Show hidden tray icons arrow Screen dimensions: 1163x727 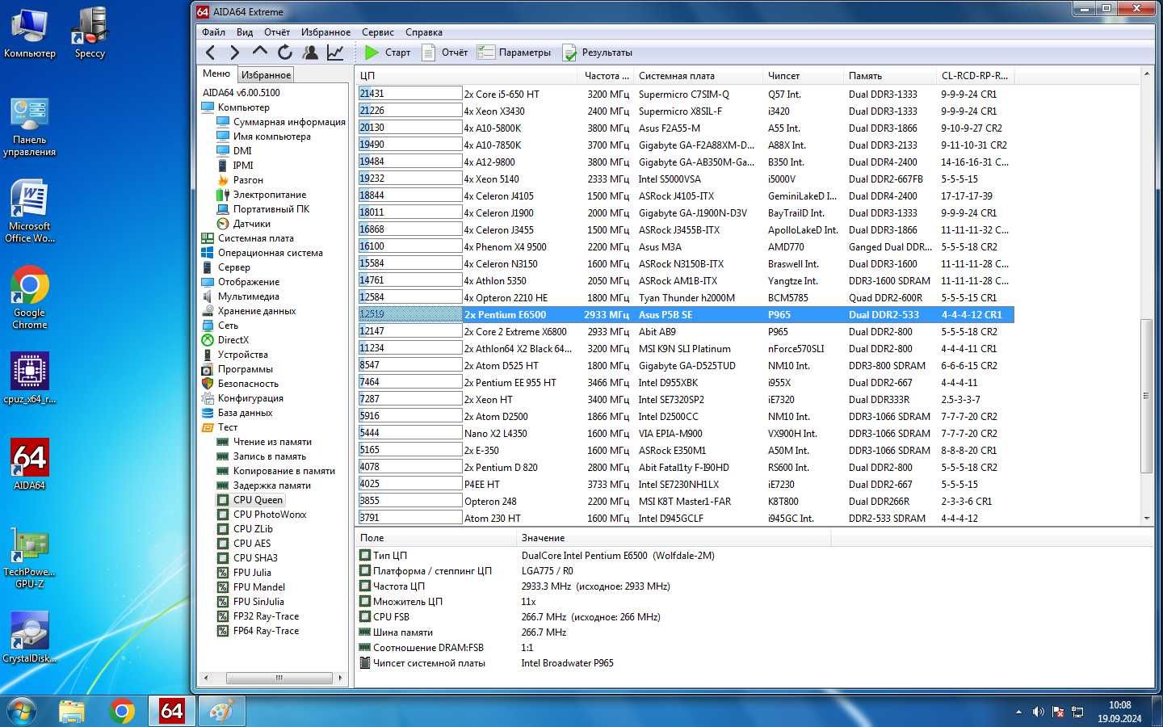(x=1018, y=712)
